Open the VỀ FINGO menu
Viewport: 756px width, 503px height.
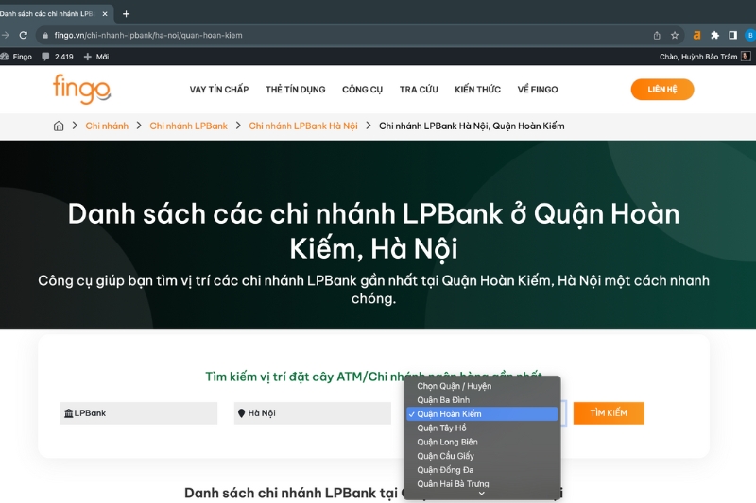tap(538, 90)
